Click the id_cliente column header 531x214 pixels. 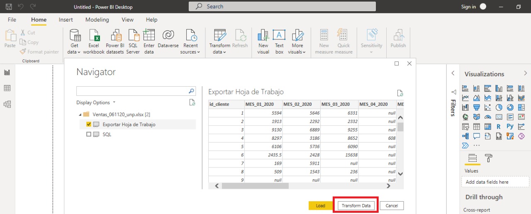[x=226, y=104]
